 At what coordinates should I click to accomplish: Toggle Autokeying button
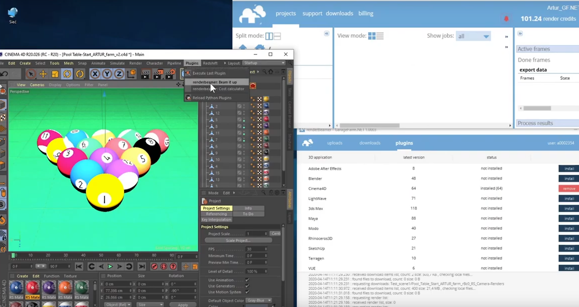164,266
